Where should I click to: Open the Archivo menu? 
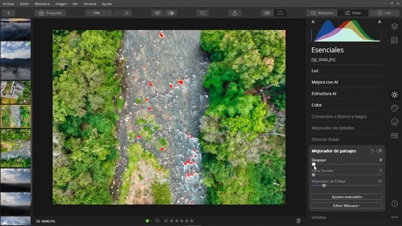click(x=8, y=4)
